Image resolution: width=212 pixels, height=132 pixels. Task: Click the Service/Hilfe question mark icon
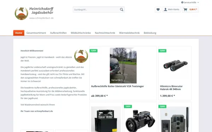click(182, 2)
